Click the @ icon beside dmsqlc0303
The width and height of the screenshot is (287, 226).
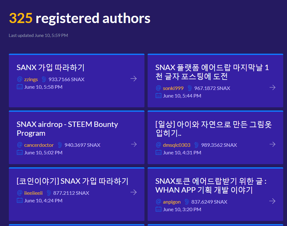[158, 145]
